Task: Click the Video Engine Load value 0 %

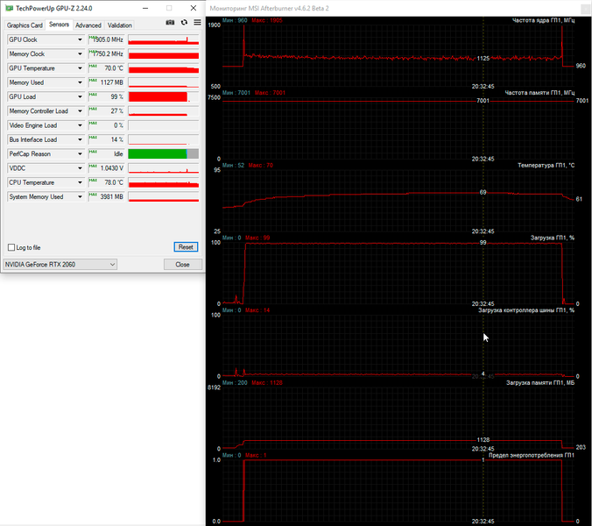Action: tap(107, 125)
